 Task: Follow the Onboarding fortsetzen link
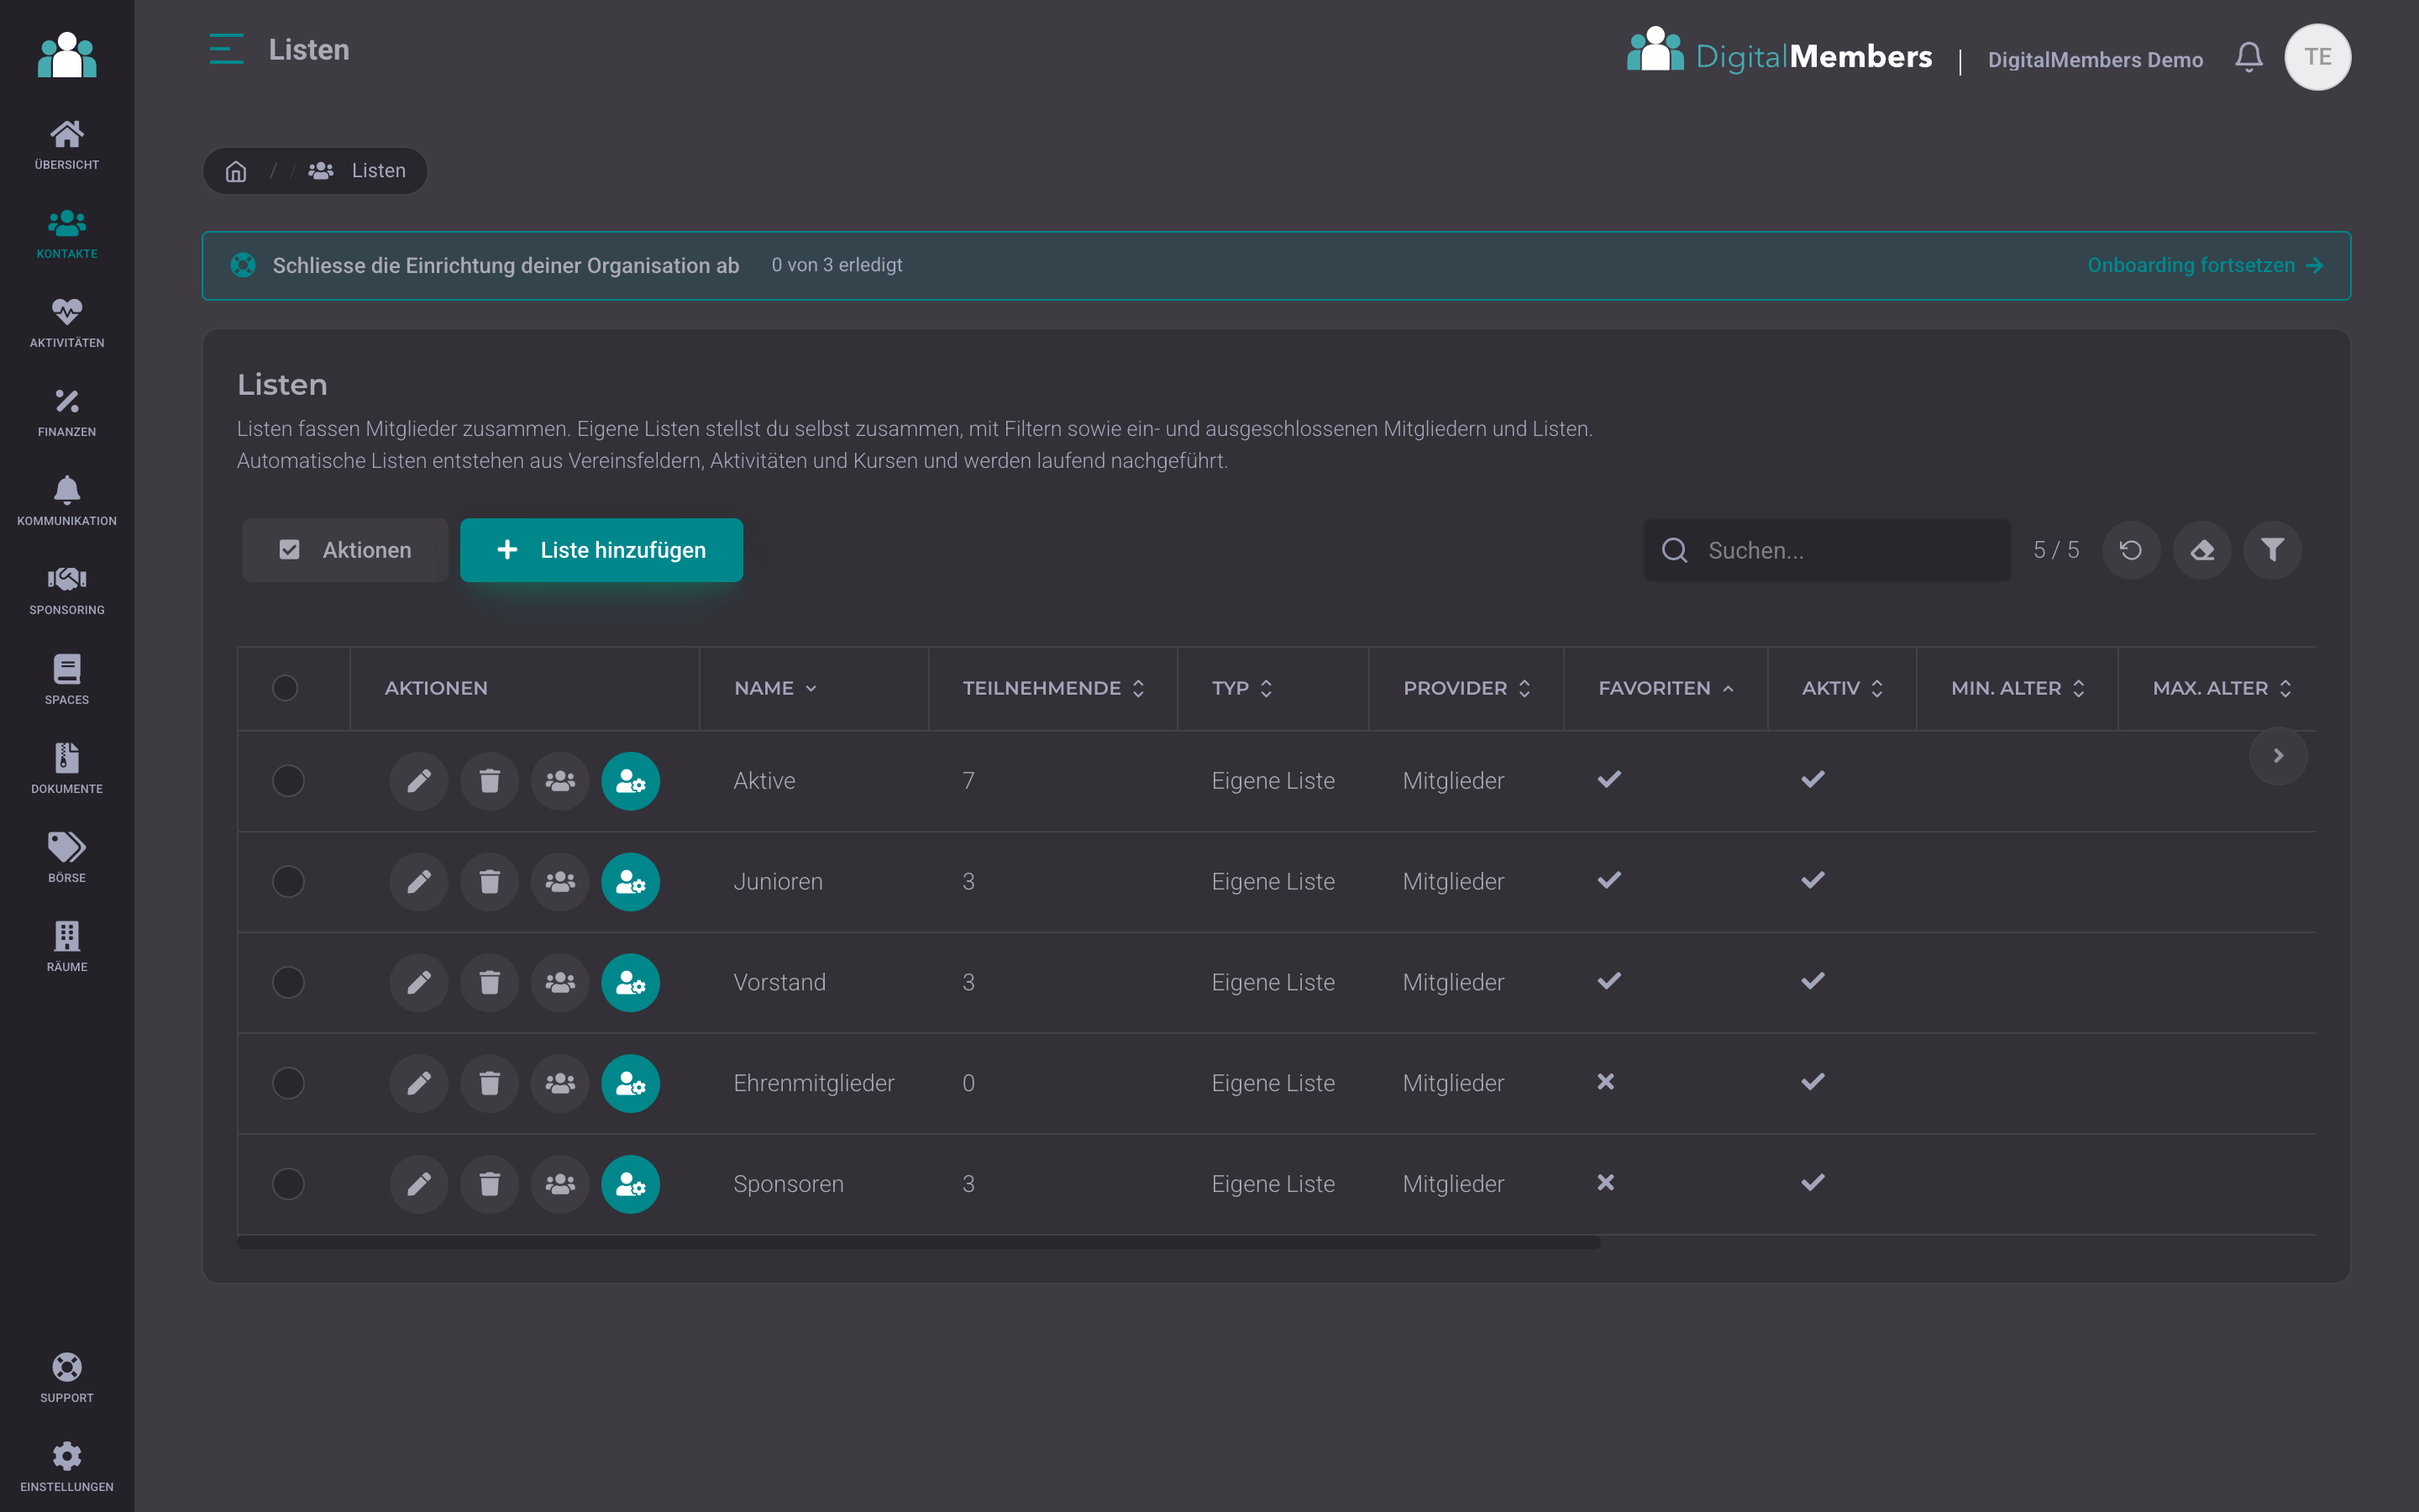[x=2204, y=265]
